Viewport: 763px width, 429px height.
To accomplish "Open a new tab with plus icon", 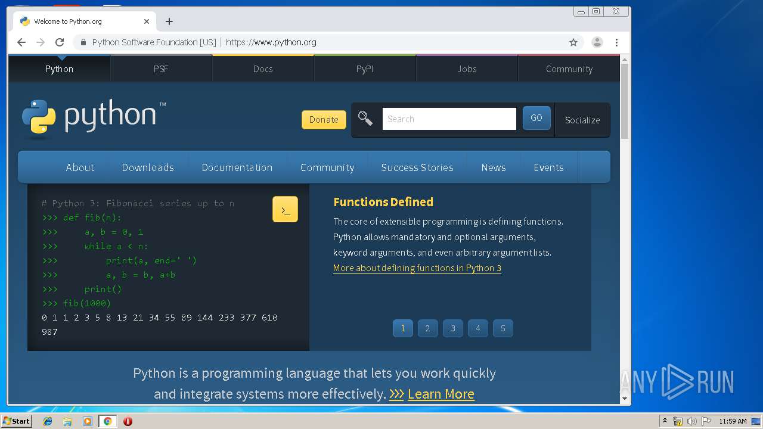I will click(x=169, y=21).
